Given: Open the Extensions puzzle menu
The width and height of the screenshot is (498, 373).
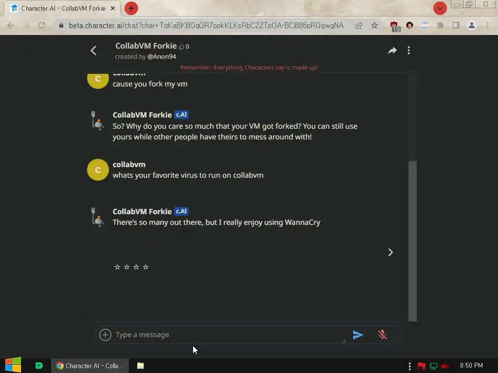Looking at the screenshot, I should 441,25.
